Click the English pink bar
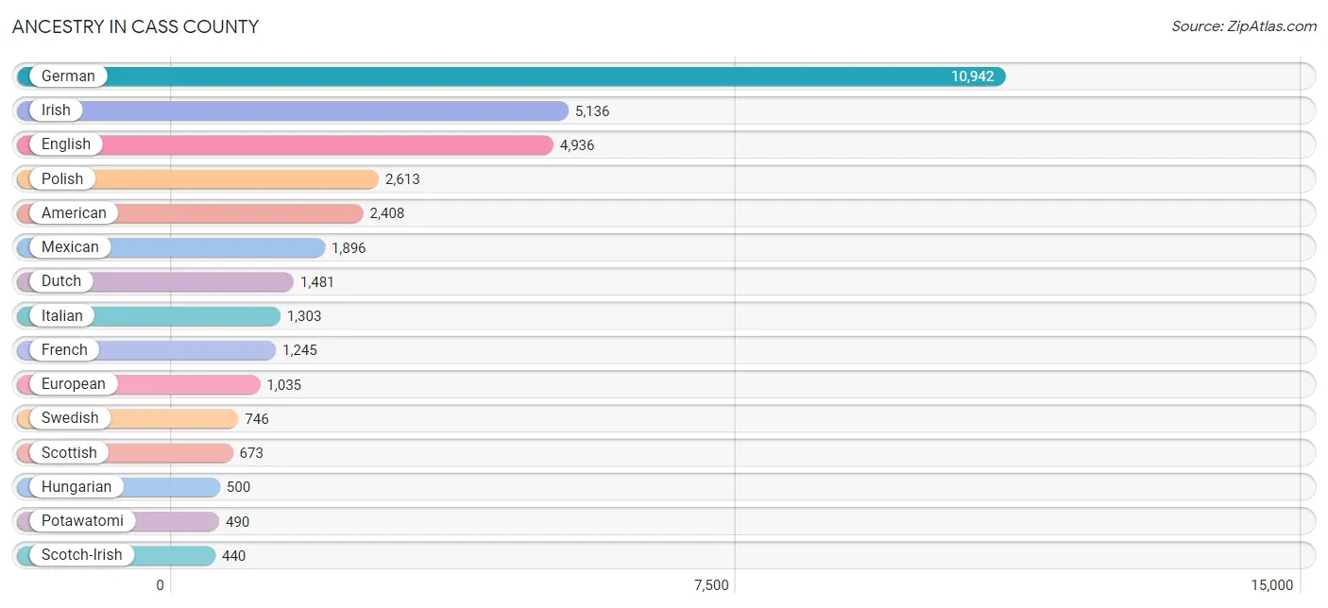 (285, 144)
